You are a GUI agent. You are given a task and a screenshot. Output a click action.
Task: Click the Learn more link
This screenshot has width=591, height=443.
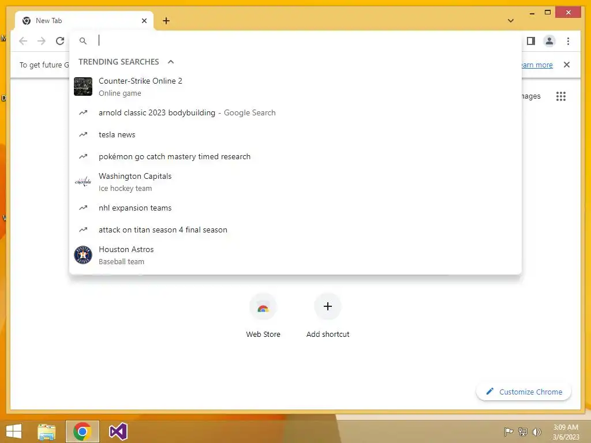[x=537, y=65]
